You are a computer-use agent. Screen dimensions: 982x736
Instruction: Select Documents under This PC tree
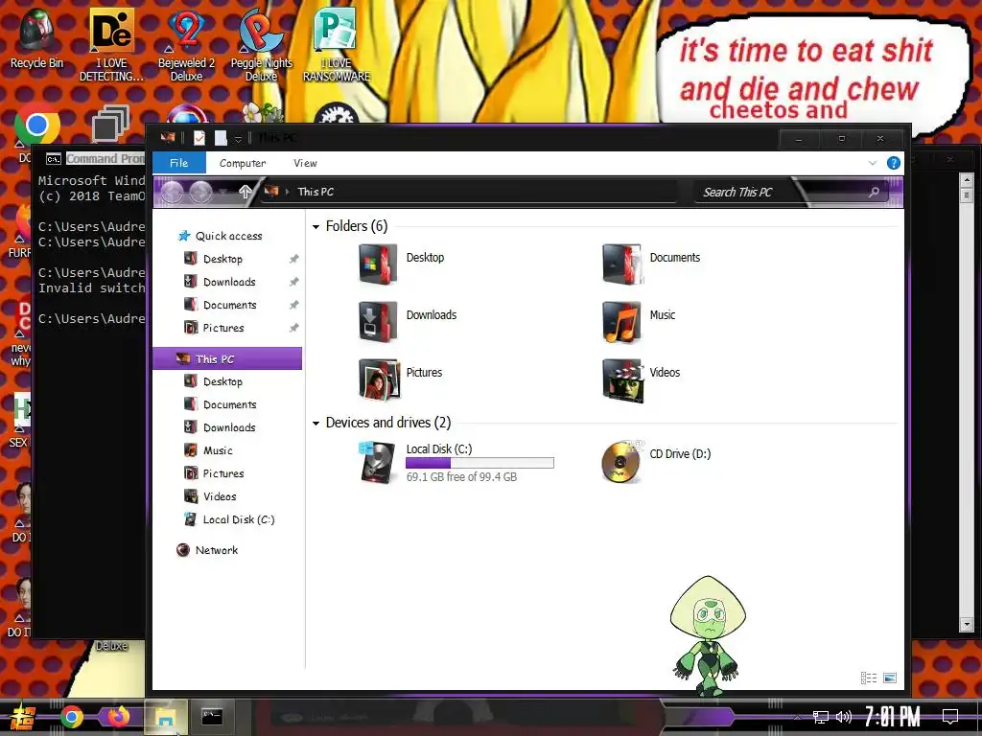pos(229,405)
